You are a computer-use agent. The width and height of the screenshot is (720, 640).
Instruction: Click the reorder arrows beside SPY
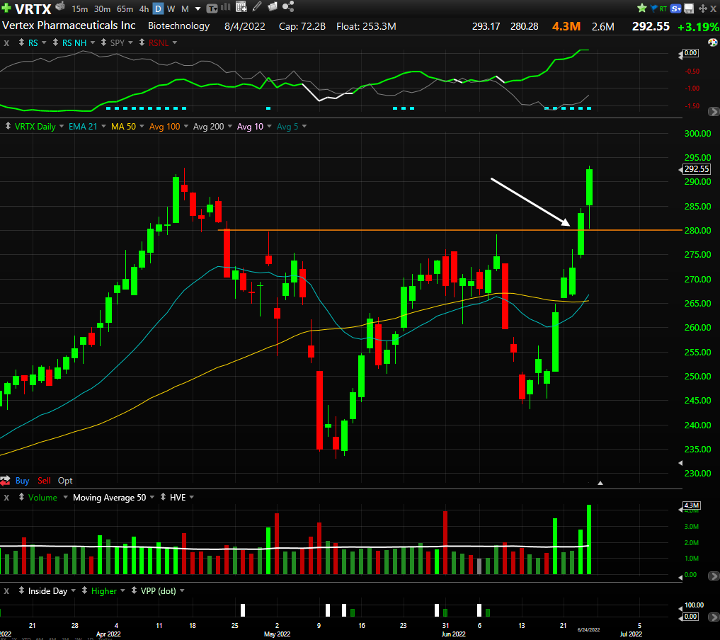pyautogui.click(x=103, y=42)
